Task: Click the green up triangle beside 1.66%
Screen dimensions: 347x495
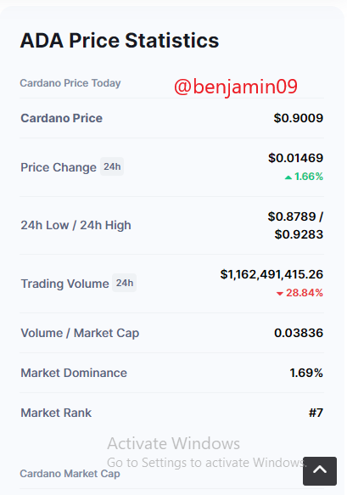Action: point(288,177)
